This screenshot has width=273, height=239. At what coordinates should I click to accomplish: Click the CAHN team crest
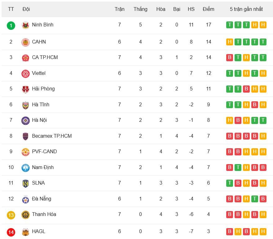[x=25, y=42]
